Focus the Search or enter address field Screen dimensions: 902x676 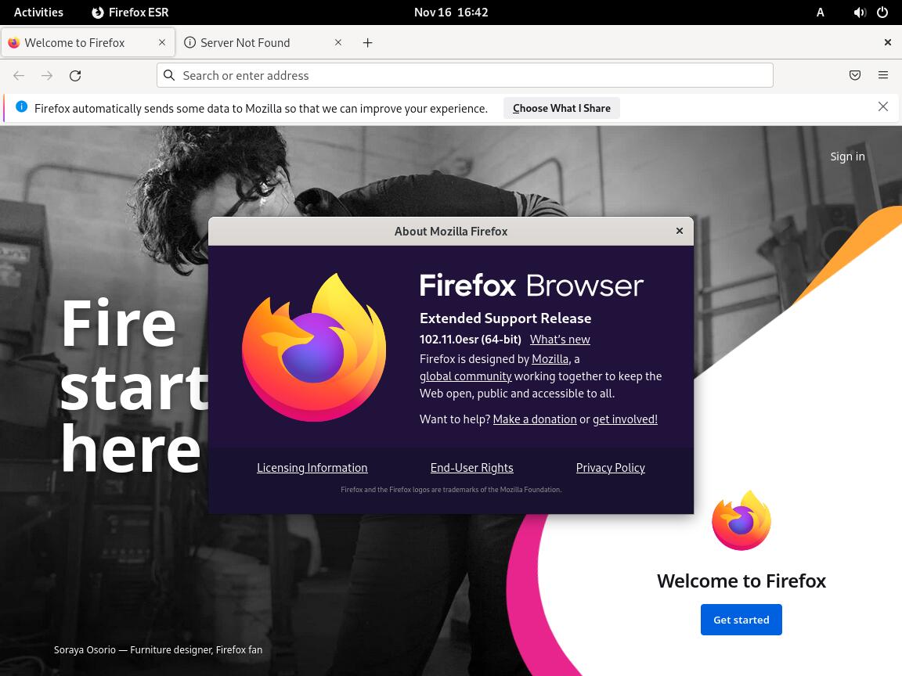pos(465,75)
